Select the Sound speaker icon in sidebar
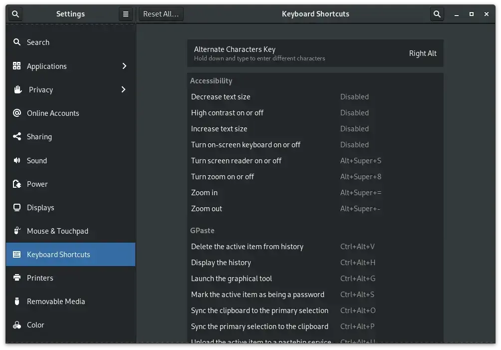 [x=17, y=160]
